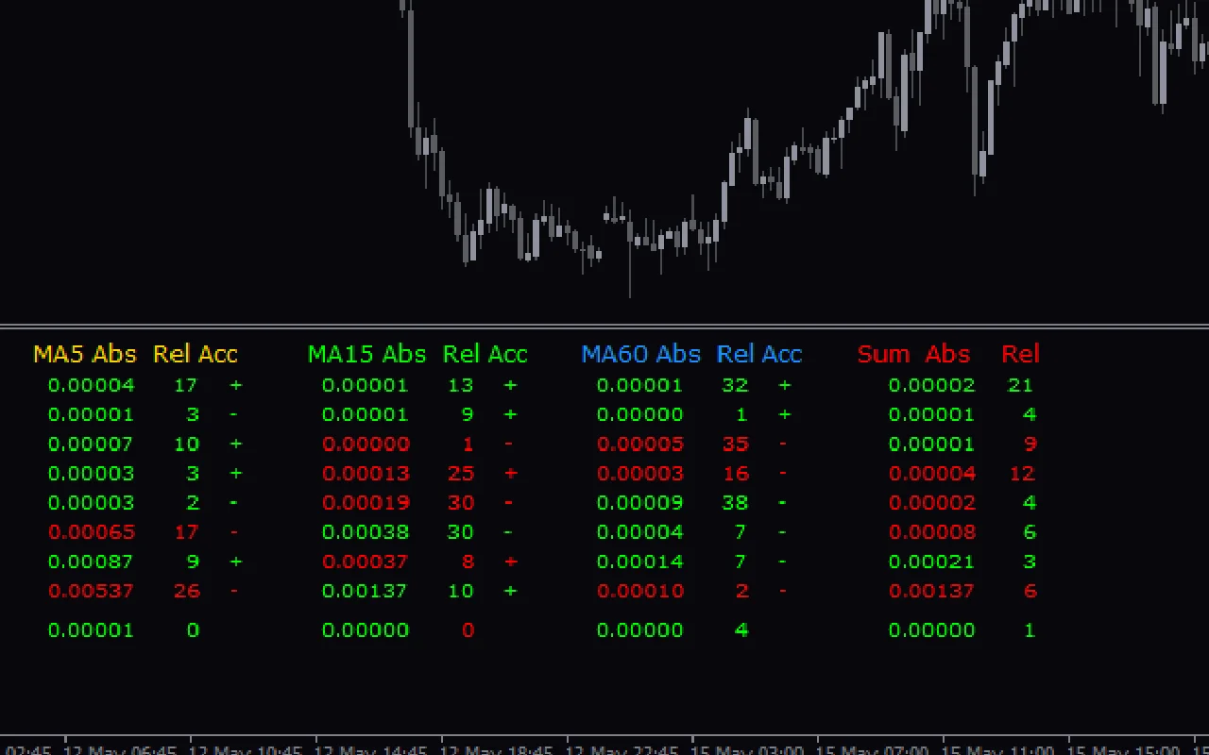This screenshot has height=755, width=1209.
Task: Toggle the green plus sign in the top MA5 row
Action: [x=236, y=385]
